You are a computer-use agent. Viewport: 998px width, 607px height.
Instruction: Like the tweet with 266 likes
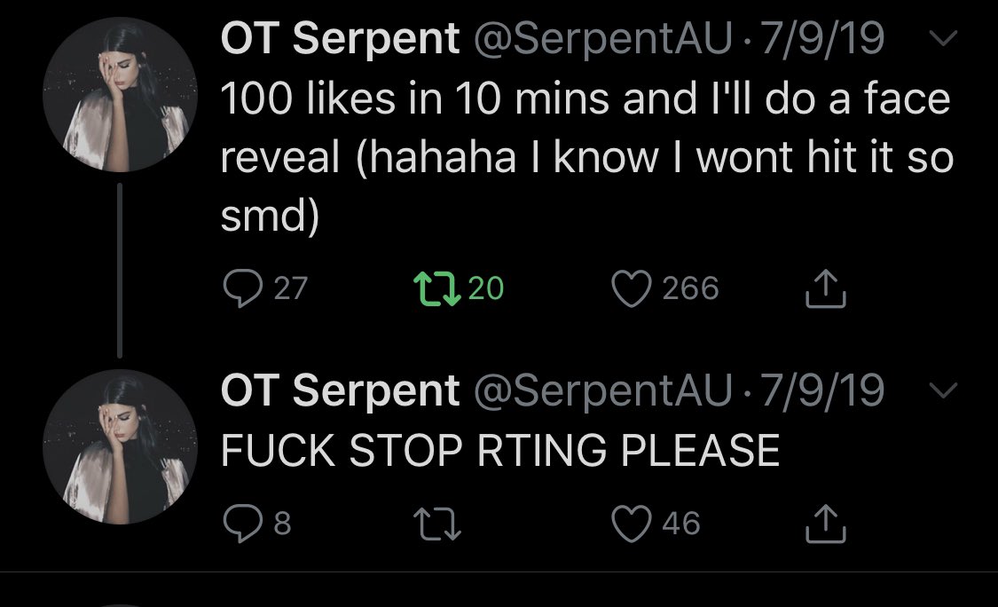(x=632, y=289)
